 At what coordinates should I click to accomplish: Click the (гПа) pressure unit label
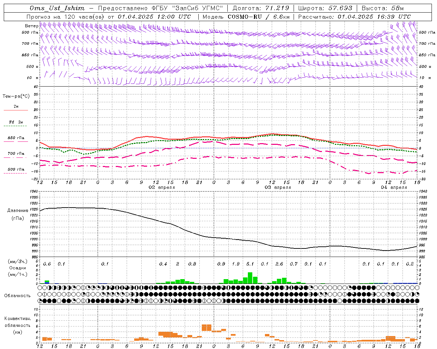pyautogui.click(x=18, y=218)
